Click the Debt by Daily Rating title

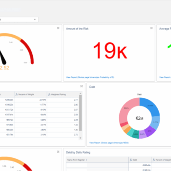[78, 152]
